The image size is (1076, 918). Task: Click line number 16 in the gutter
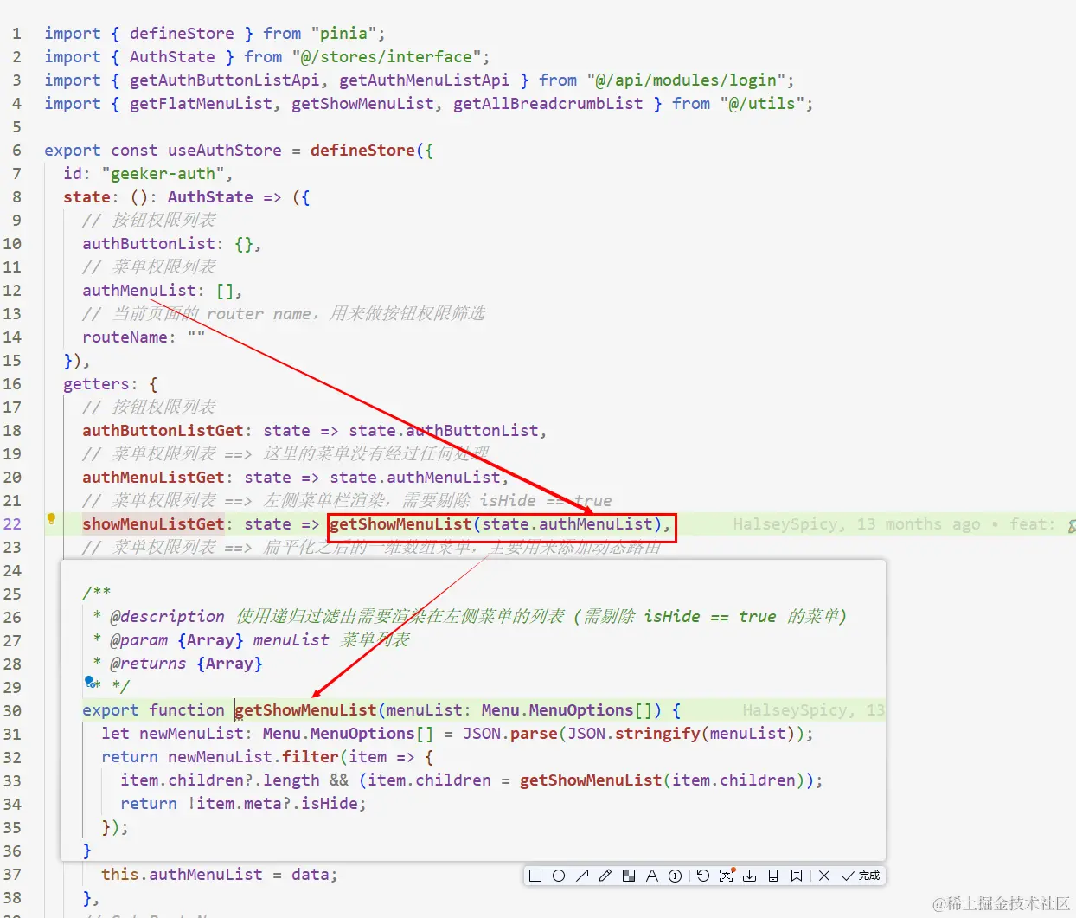click(12, 383)
